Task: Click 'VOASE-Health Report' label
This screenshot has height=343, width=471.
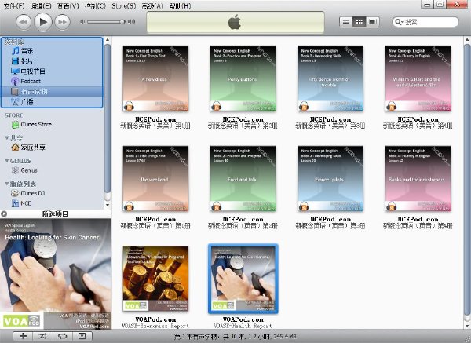Action: (x=243, y=326)
